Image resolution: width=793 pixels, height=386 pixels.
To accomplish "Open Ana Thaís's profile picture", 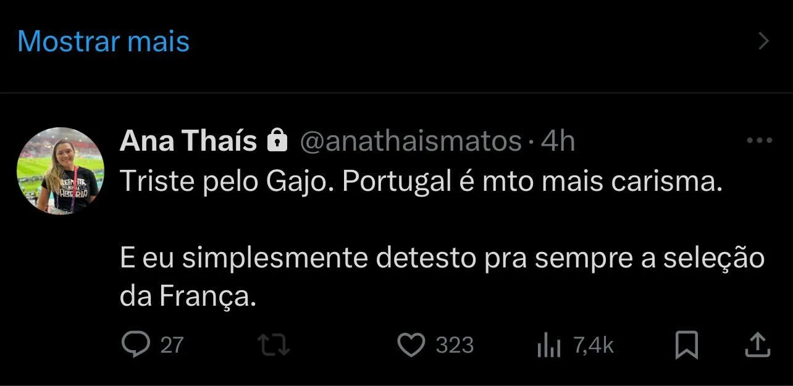I will coord(61,171).
